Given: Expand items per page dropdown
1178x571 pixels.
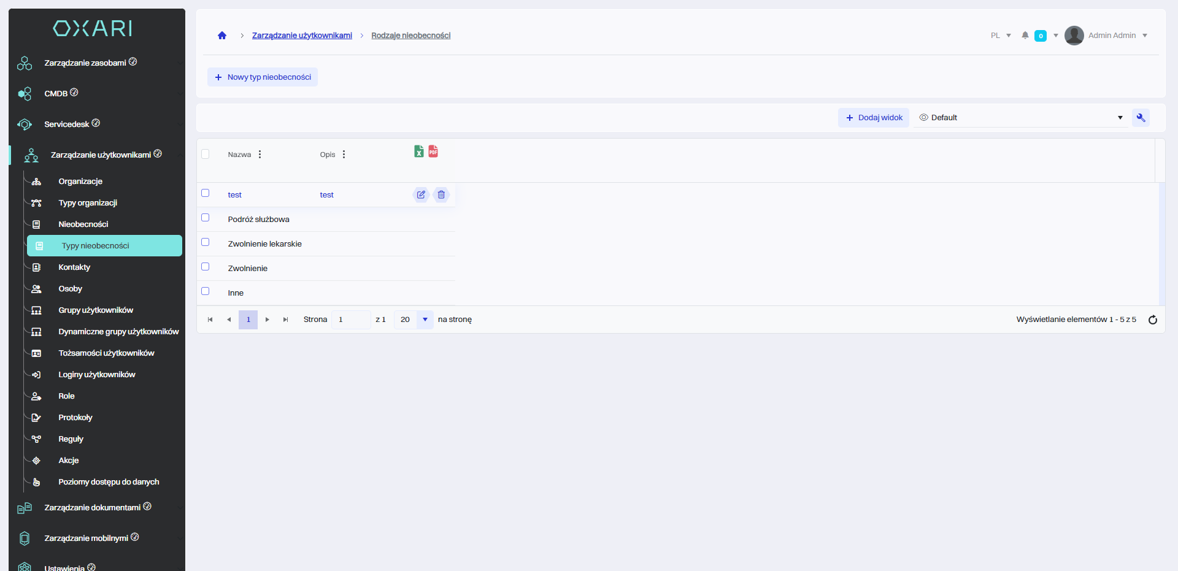Looking at the screenshot, I should (425, 320).
